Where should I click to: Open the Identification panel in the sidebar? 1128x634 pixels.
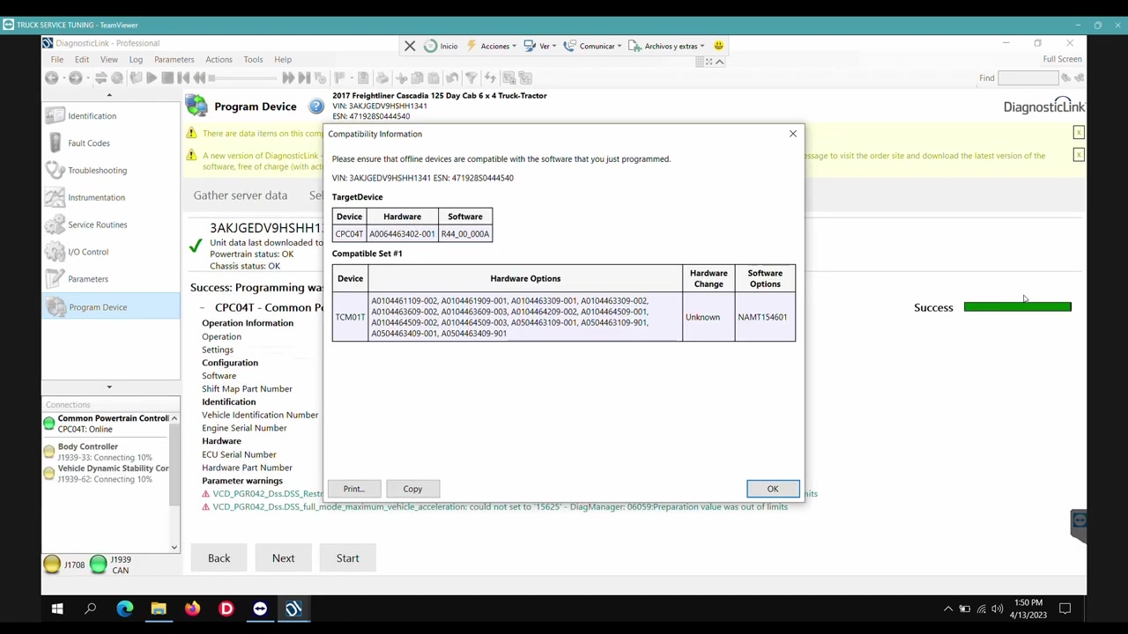click(x=92, y=116)
